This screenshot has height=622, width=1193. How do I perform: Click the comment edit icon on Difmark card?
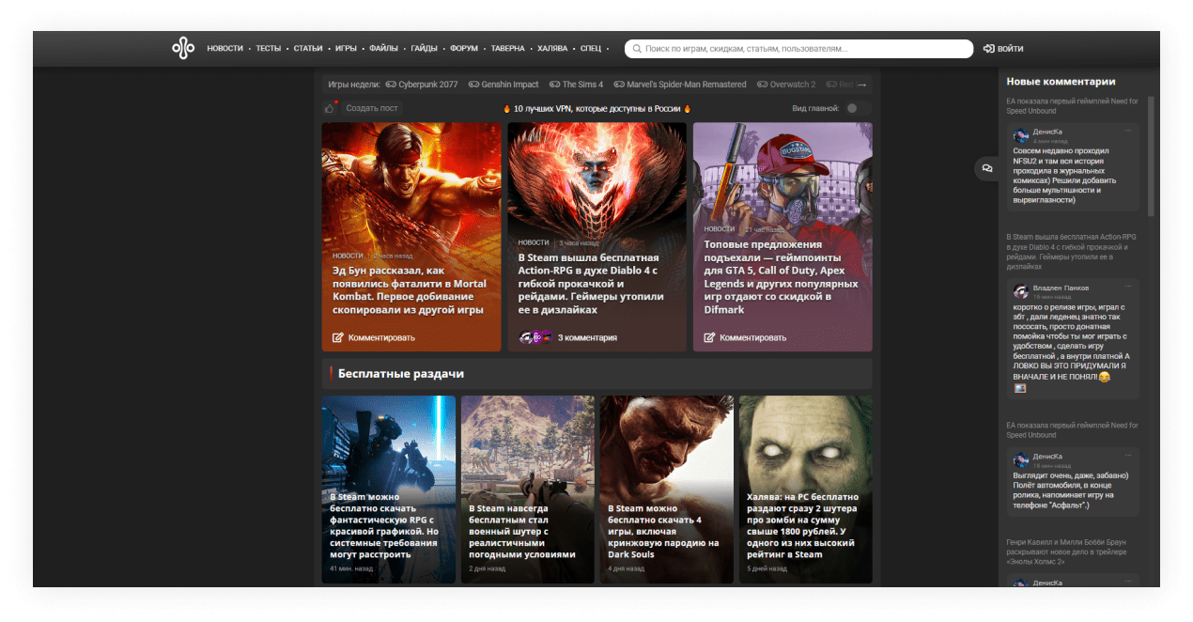(709, 337)
